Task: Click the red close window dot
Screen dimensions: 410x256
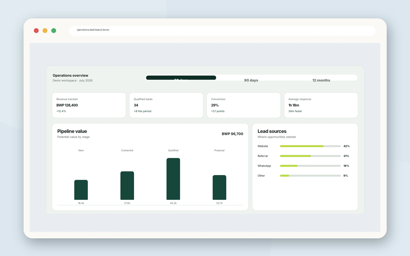Action: click(36, 31)
